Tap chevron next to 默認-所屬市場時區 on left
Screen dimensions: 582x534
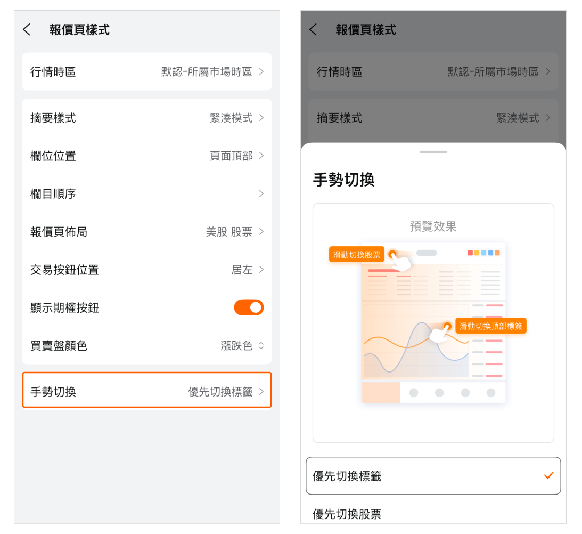(261, 71)
